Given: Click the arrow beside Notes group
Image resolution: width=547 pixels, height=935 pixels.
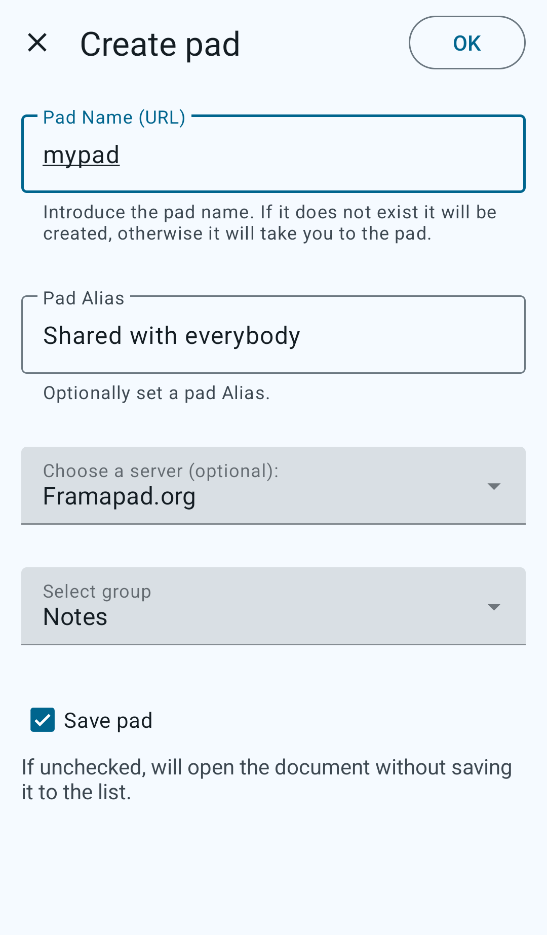Looking at the screenshot, I should click(x=494, y=607).
